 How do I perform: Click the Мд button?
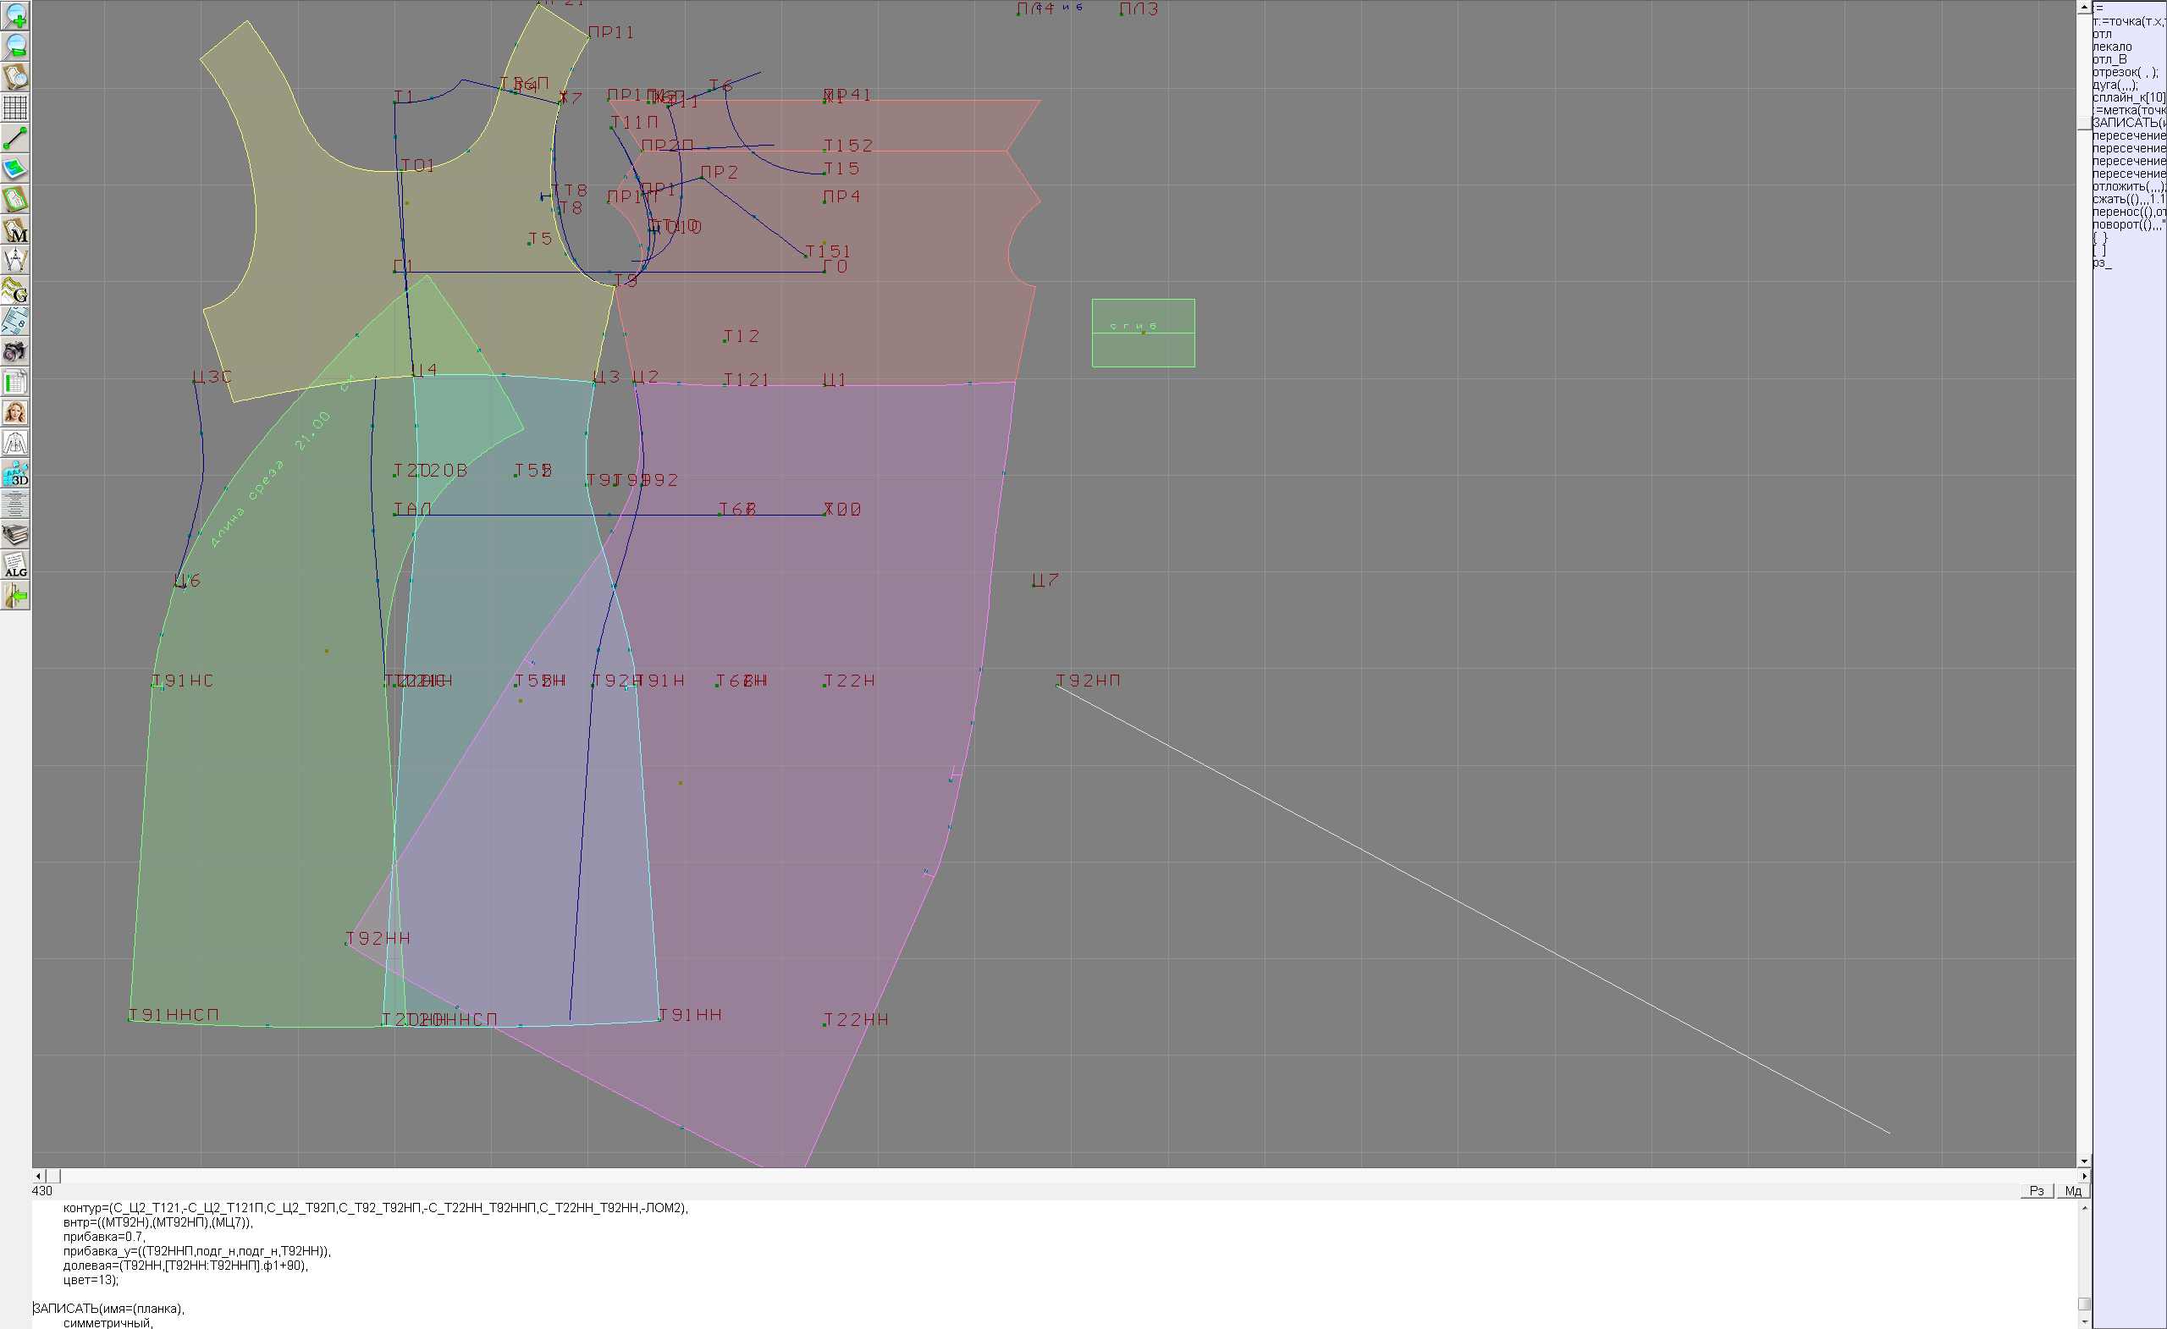pos(2073,1190)
